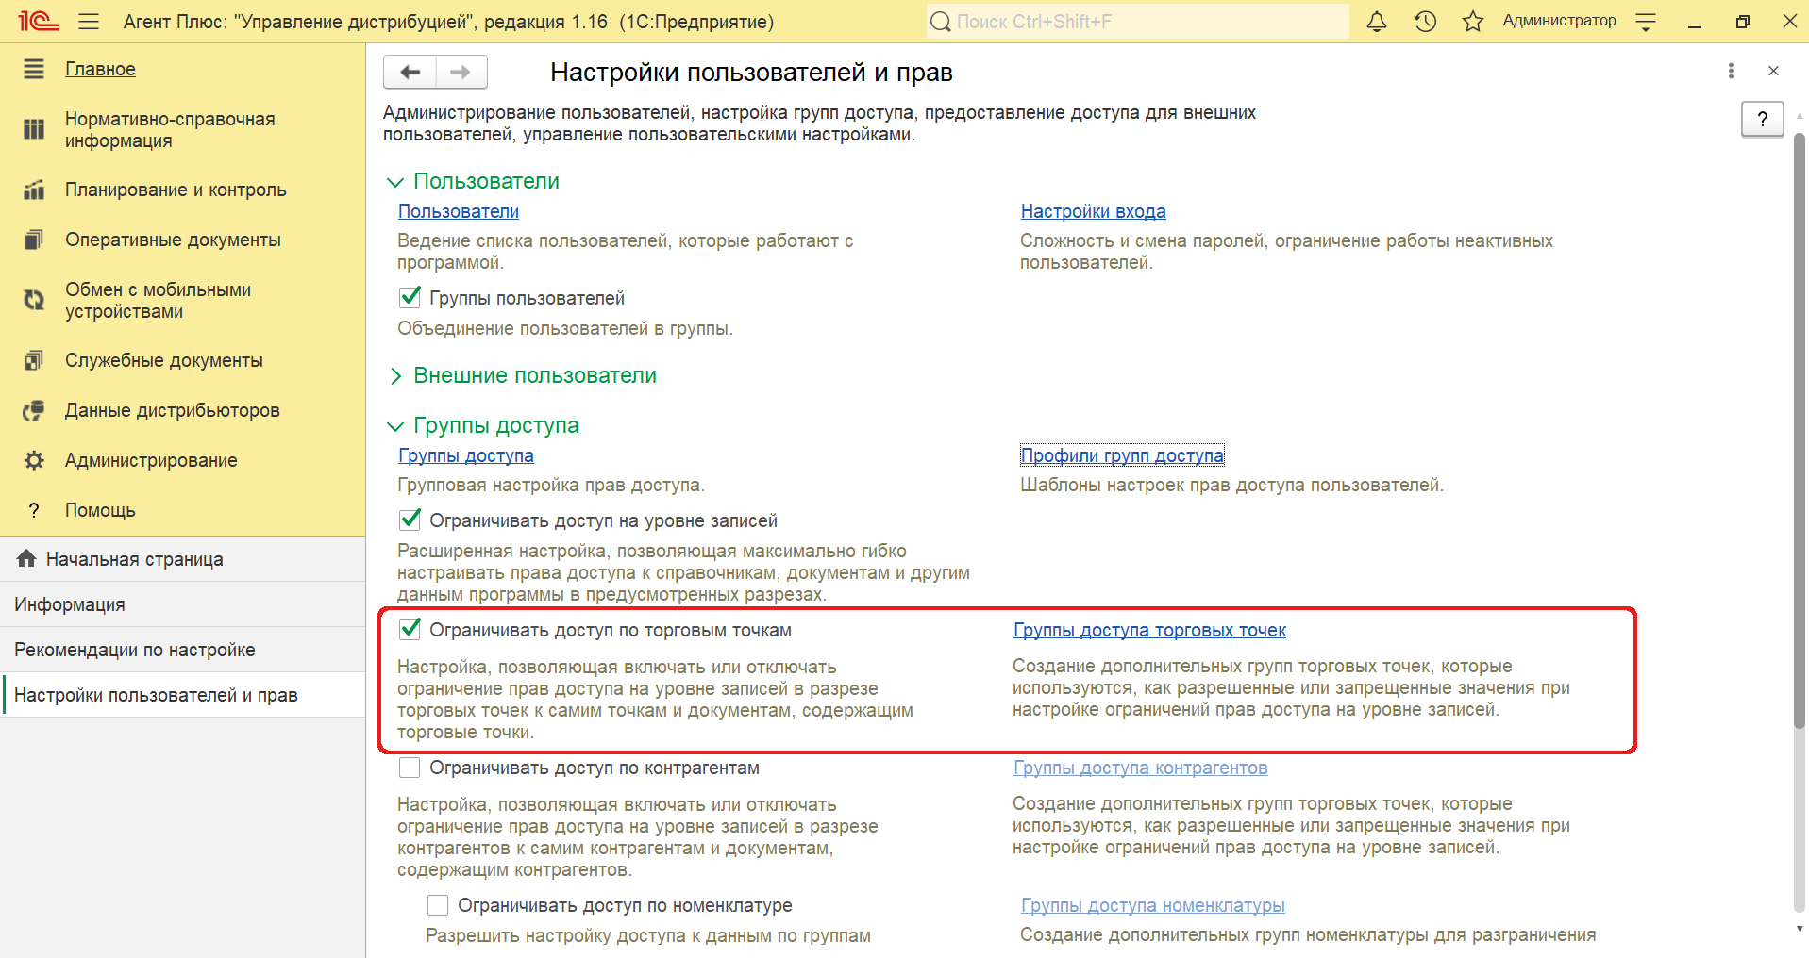Screen dimensions: 1809x958
Task: Open notifications bell
Action: [x=1377, y=21]
